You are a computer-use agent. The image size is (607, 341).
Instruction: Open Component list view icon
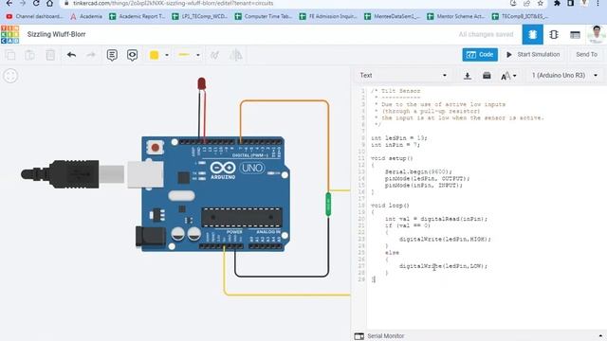(x=575, y=35)
